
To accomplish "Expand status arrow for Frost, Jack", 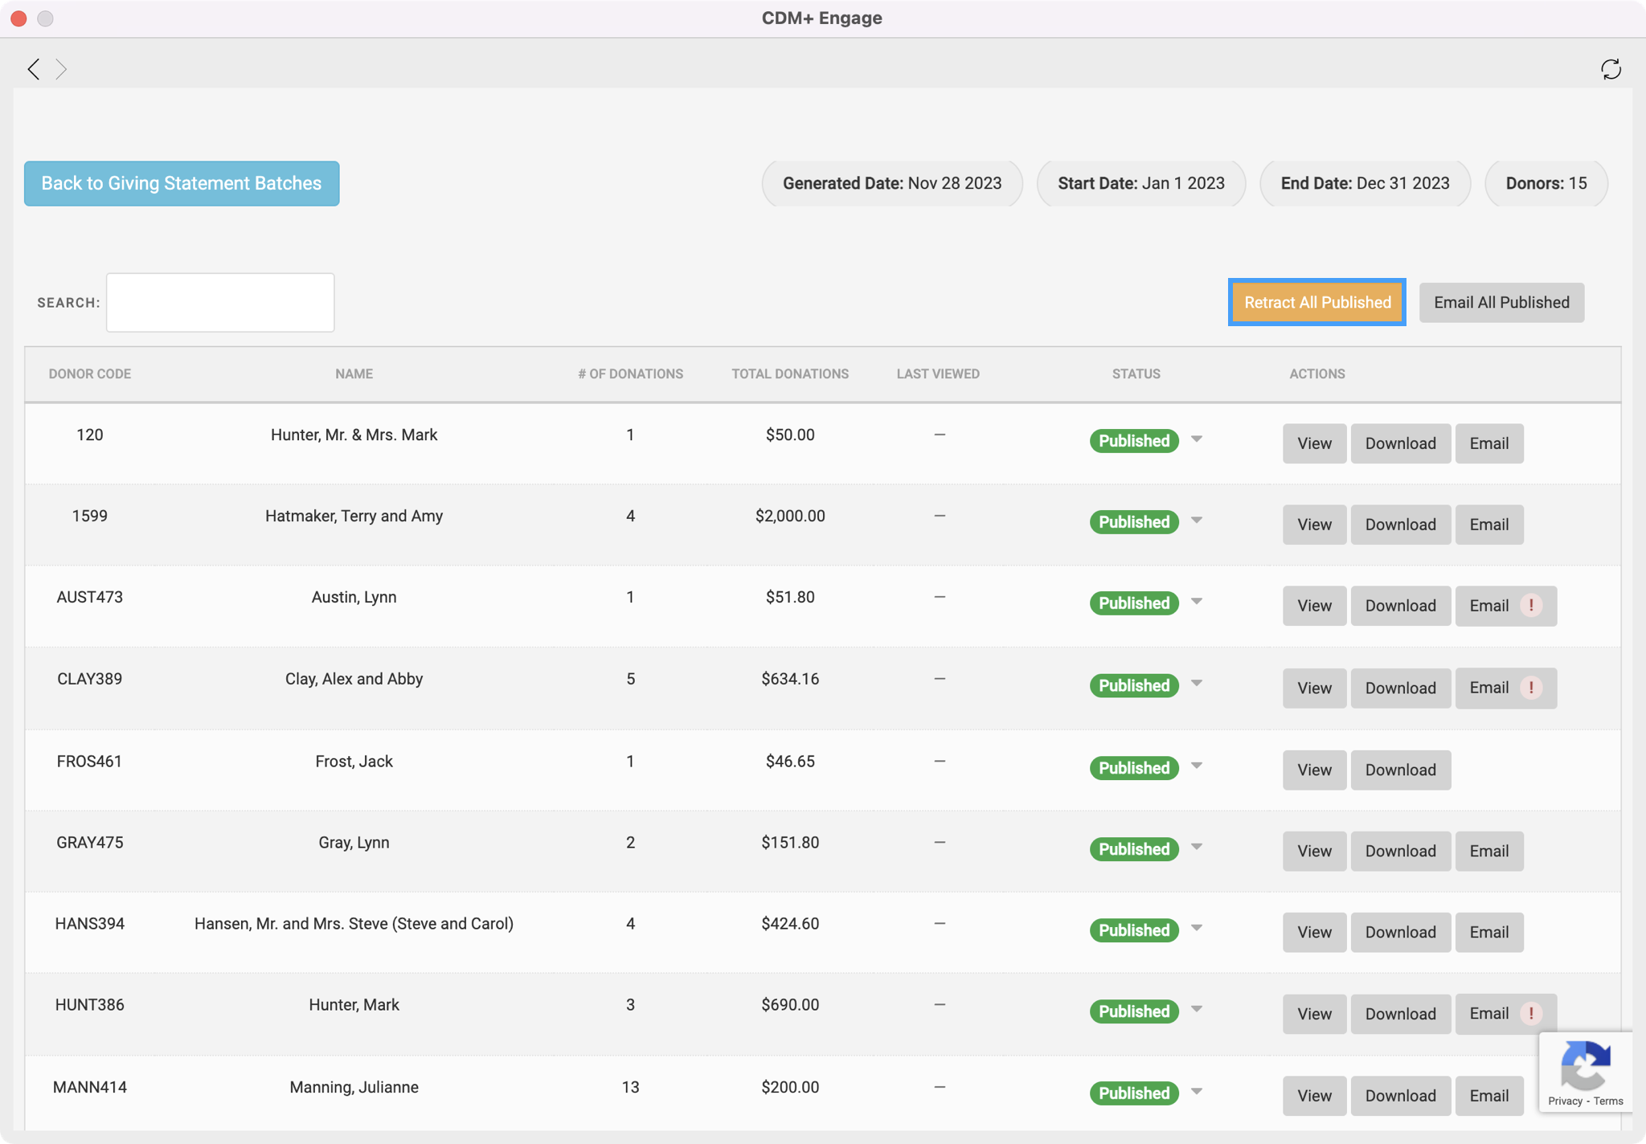I will 1197,766.
